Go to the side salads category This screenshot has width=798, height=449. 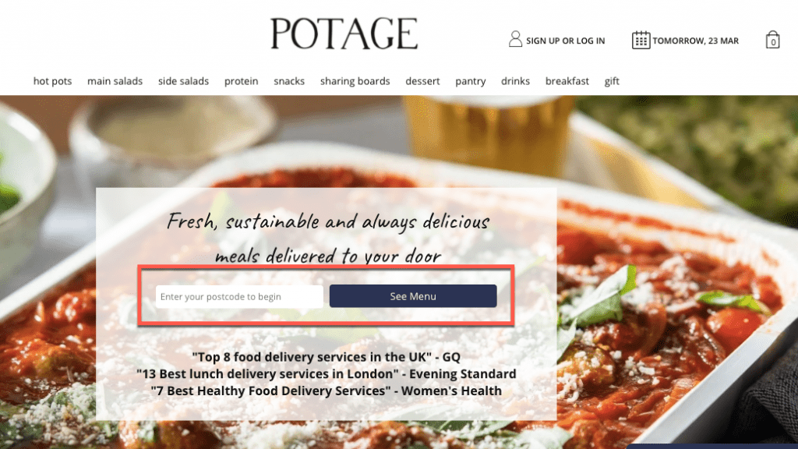[x=183, y=81]
